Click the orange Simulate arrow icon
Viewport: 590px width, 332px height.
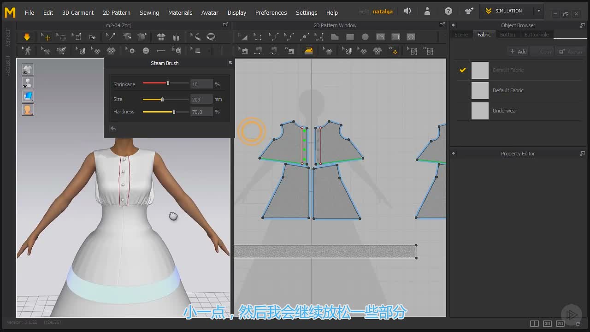click(27, 37)
